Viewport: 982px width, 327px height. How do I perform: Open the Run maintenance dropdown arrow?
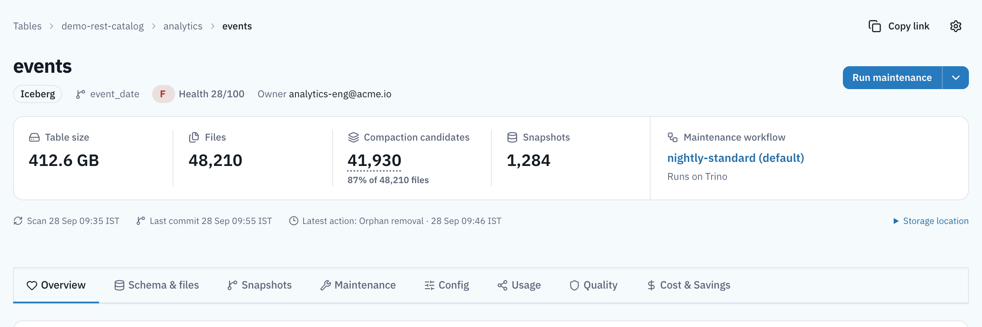[956, 78]
